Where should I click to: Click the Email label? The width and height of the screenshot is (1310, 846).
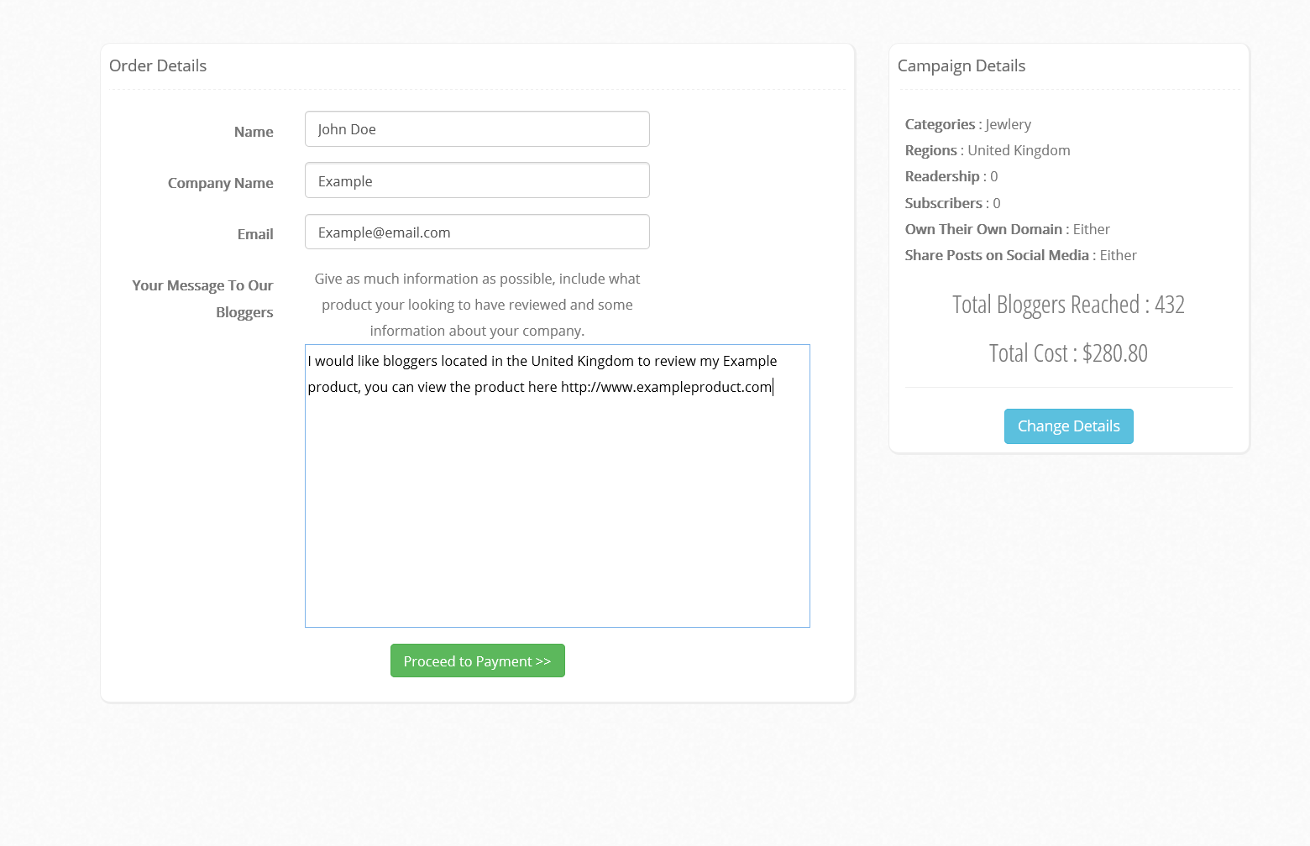click(255, 234)
